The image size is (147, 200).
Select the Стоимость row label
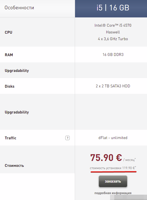14,165
